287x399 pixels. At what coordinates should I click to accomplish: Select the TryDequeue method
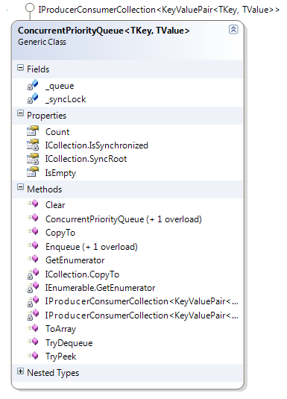[x=69, y=343]
